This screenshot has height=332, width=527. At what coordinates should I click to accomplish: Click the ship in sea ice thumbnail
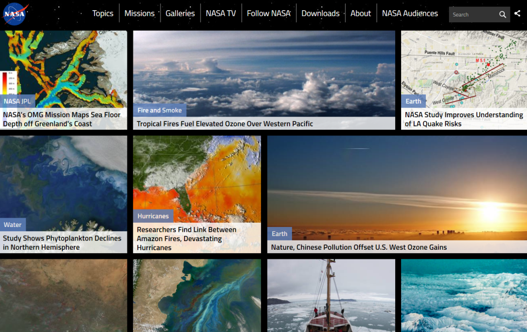point(331,295)
